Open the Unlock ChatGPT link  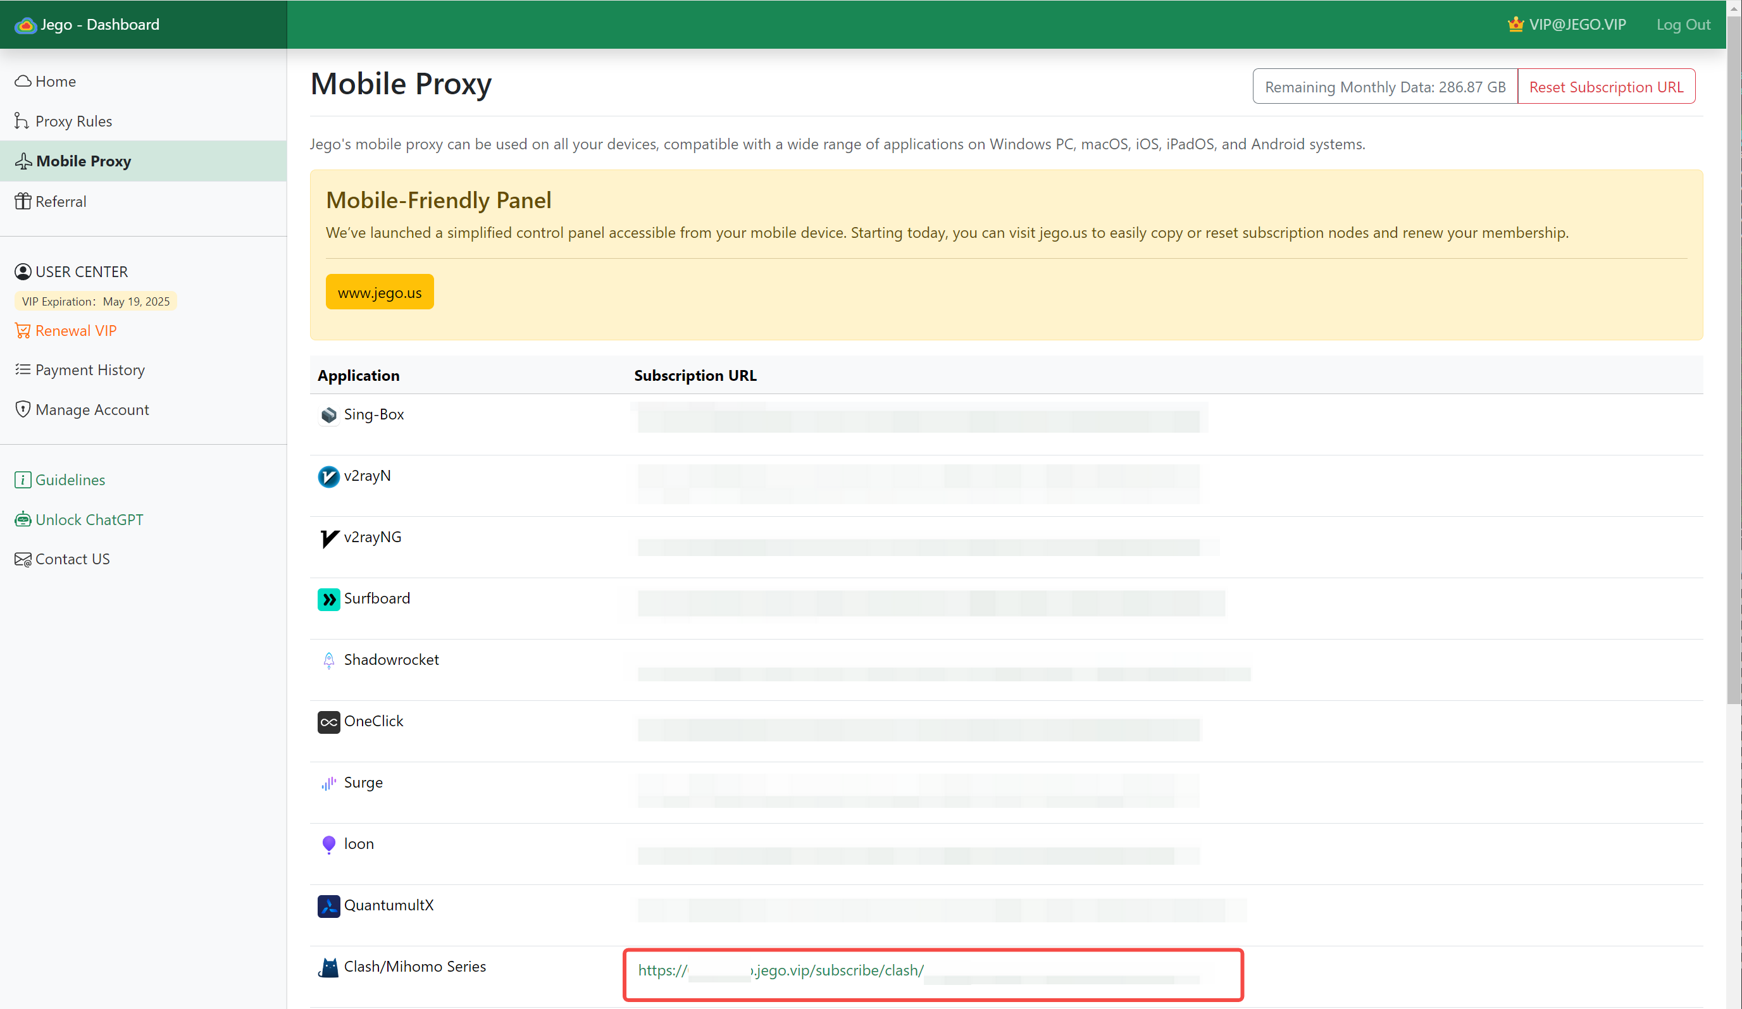pos(89,520)
